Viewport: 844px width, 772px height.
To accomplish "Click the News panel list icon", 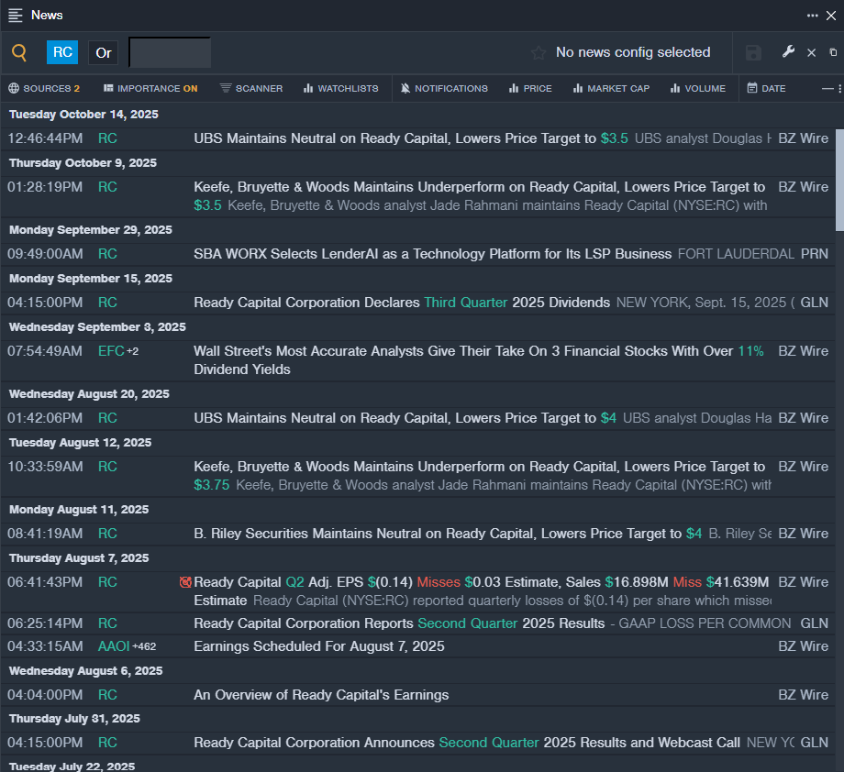I will [16, 16].
